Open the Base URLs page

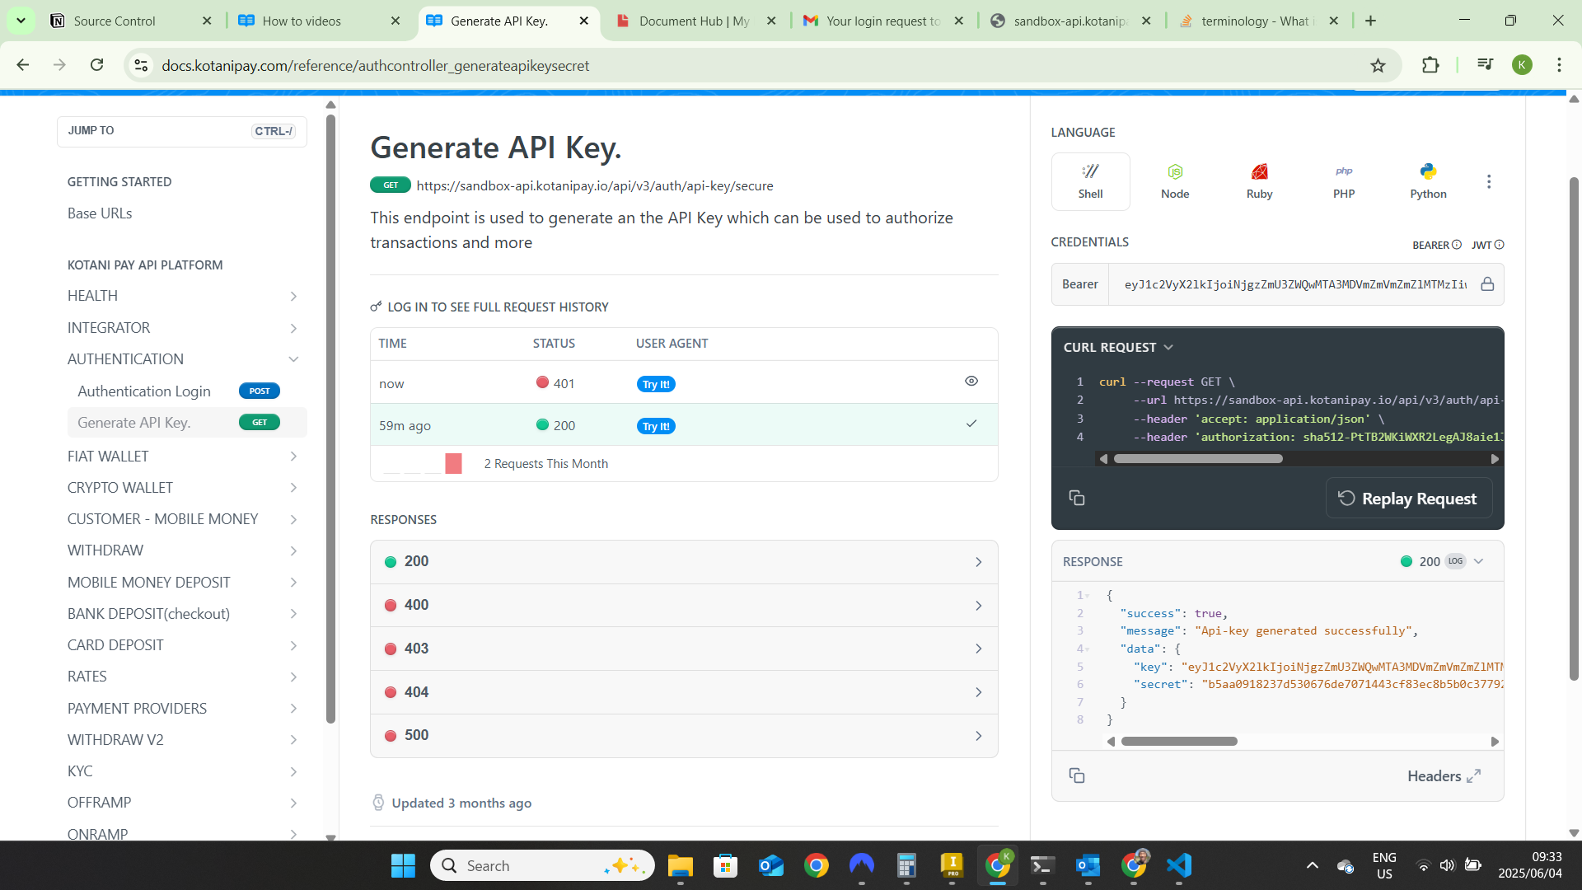click(100, 213)
